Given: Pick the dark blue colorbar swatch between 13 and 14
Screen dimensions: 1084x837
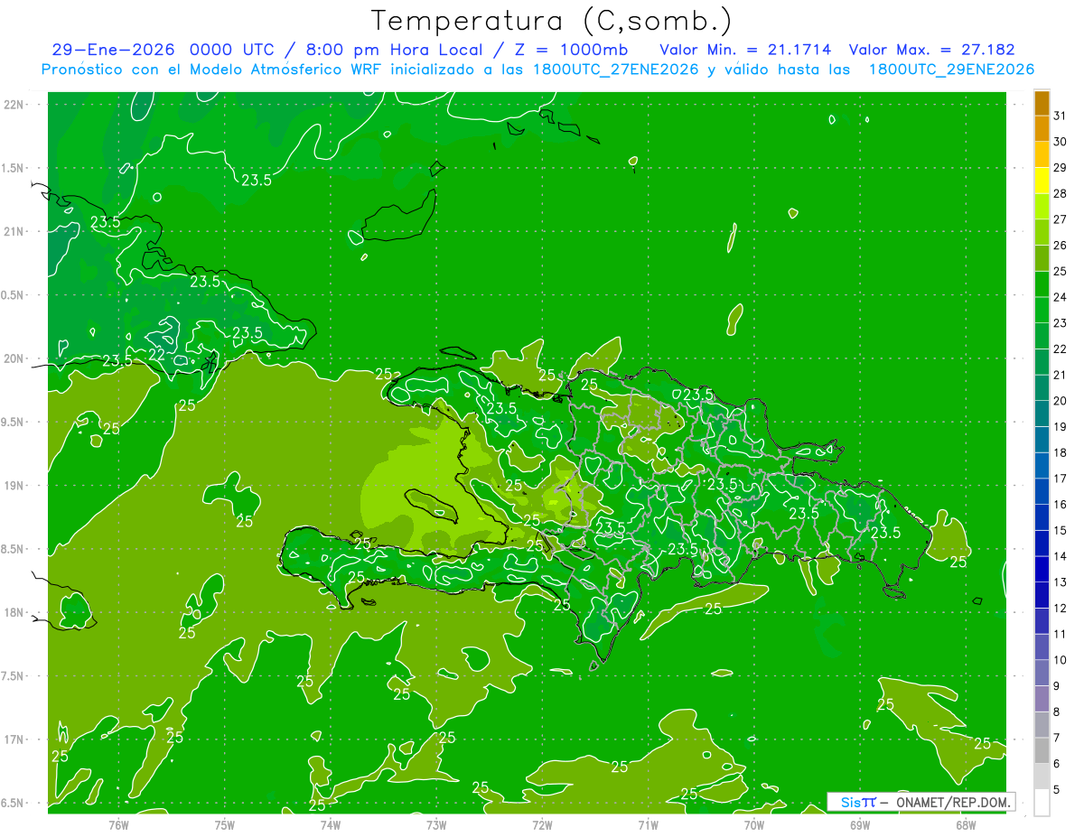Looking at the screenshot, I should click(x=1042, y=570).
